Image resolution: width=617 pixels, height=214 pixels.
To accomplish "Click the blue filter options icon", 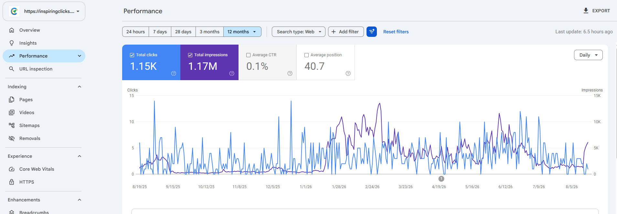I will (372, 32).
